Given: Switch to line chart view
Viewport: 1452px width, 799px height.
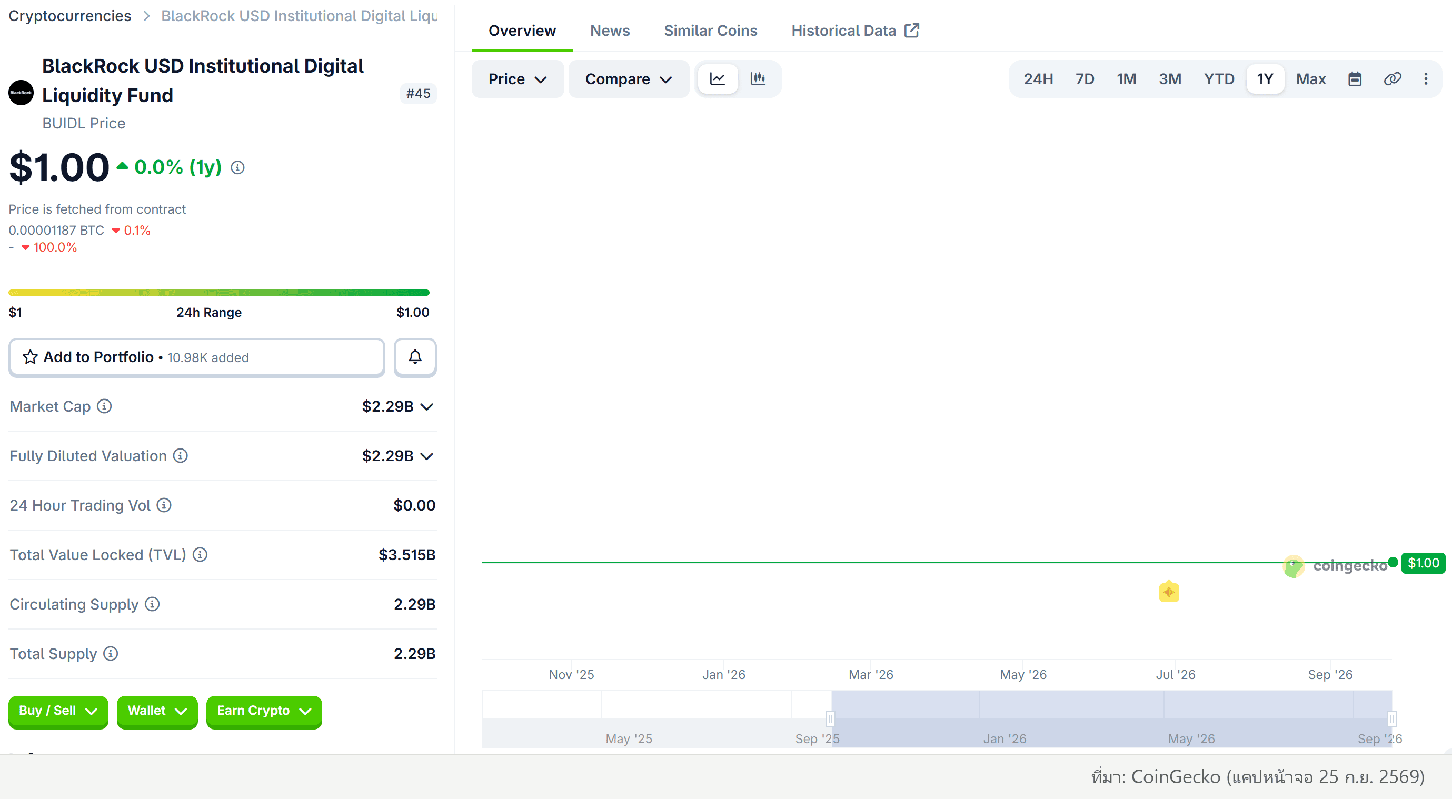Looking at the screenshot, I should (x=717, y=79).
